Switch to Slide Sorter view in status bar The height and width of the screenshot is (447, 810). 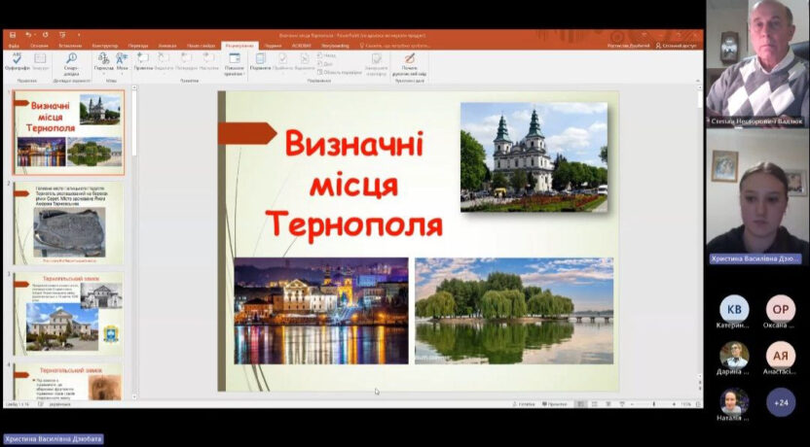[x=593, y=403]
